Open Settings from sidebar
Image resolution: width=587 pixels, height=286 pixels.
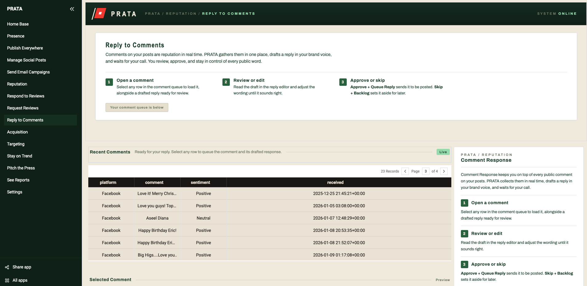click(x=40, y=192)
